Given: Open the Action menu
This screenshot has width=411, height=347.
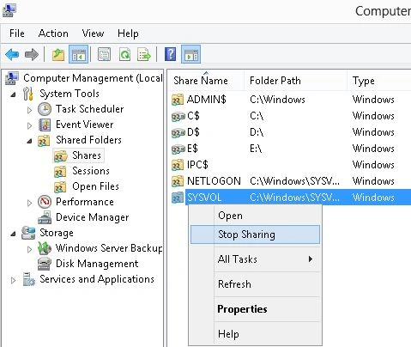Looking at the screenshot, I should click(x=53, y=33).
